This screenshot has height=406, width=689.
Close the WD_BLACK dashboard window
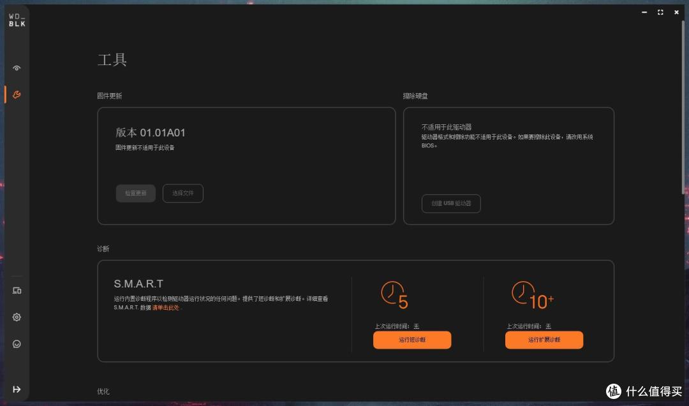(676, 12)
